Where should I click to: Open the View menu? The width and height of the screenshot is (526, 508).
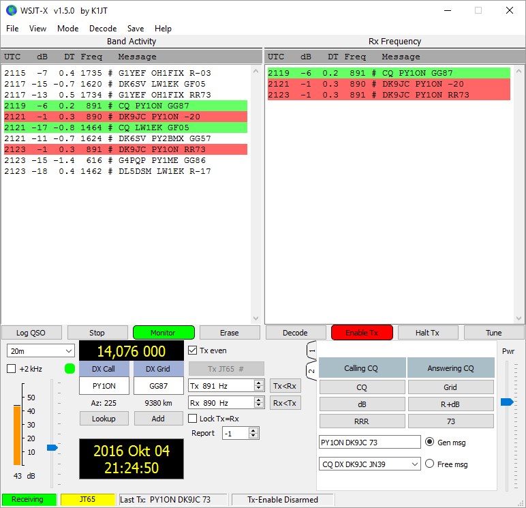(x=37, y=29)
